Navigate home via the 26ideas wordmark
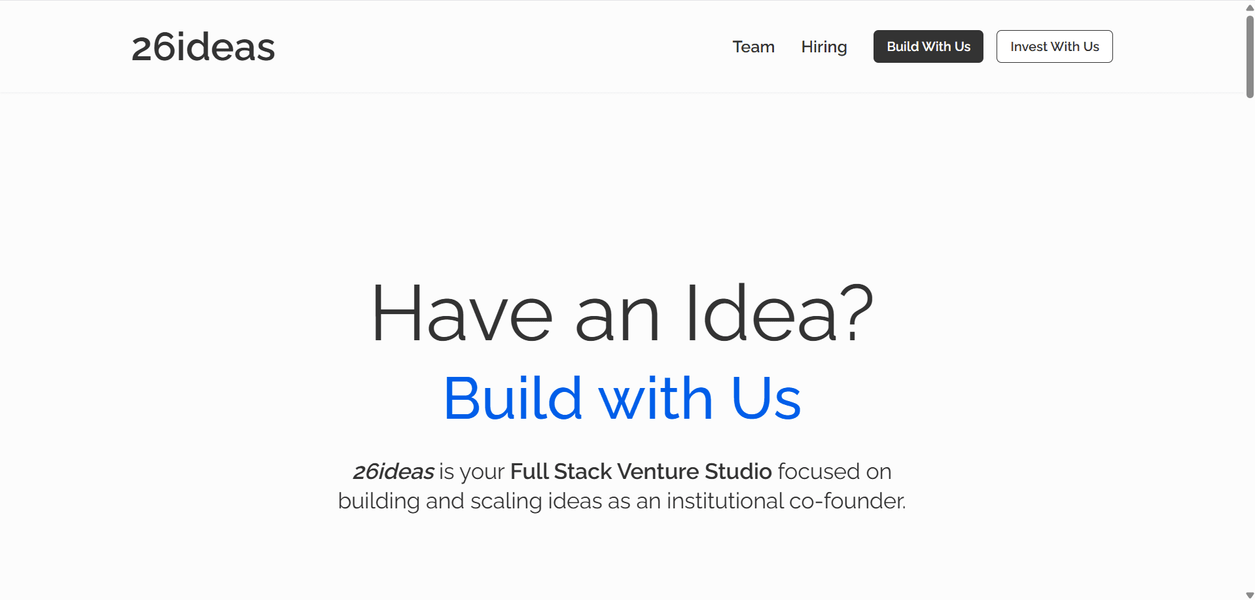The image size is (1255, 600). (x=203, y=46)
